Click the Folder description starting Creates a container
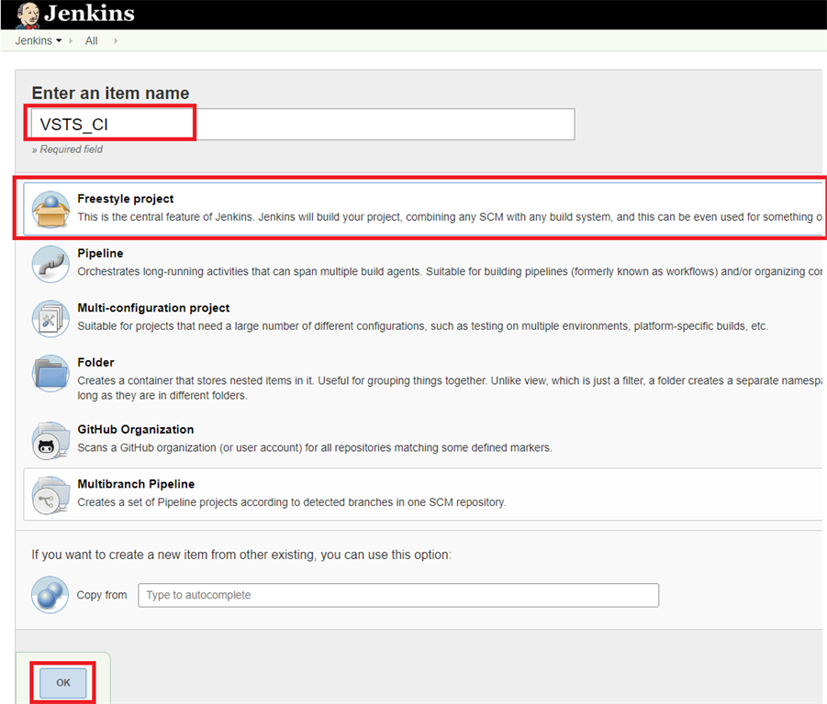The width and height of the screenshot is (827, 704). (450, 388)
